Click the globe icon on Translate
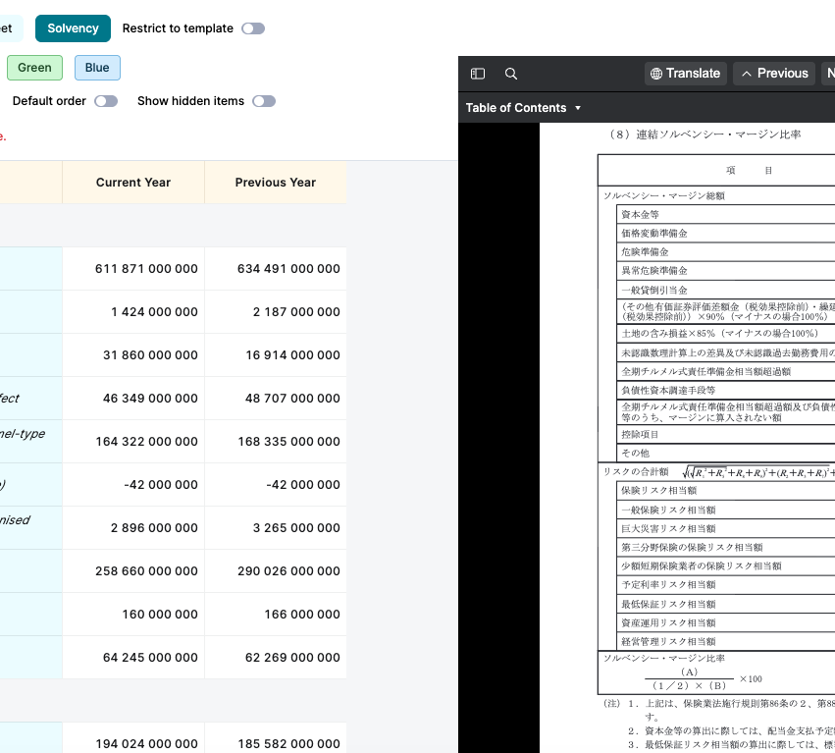Image resolution: width=835 pixels, height=753 pixels. 656,74
